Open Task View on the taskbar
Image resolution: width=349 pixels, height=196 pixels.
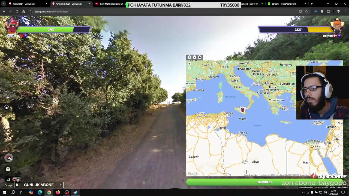[x=22, y=192]
